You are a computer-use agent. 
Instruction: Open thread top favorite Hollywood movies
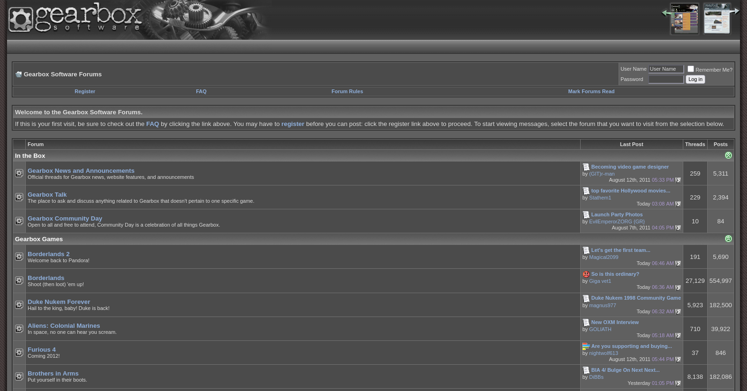pyautogui.click(x=630, y=191)
